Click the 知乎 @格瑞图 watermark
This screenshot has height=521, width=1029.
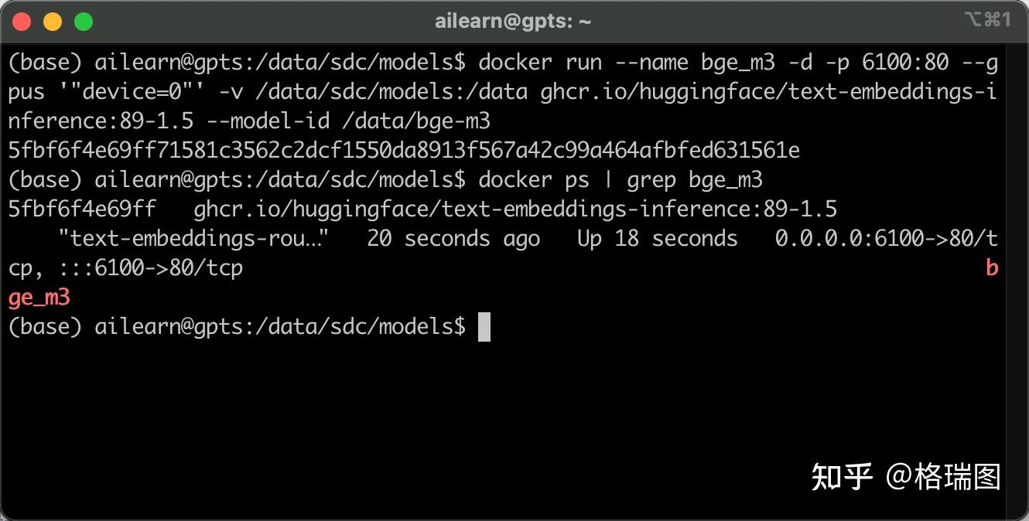905,477
